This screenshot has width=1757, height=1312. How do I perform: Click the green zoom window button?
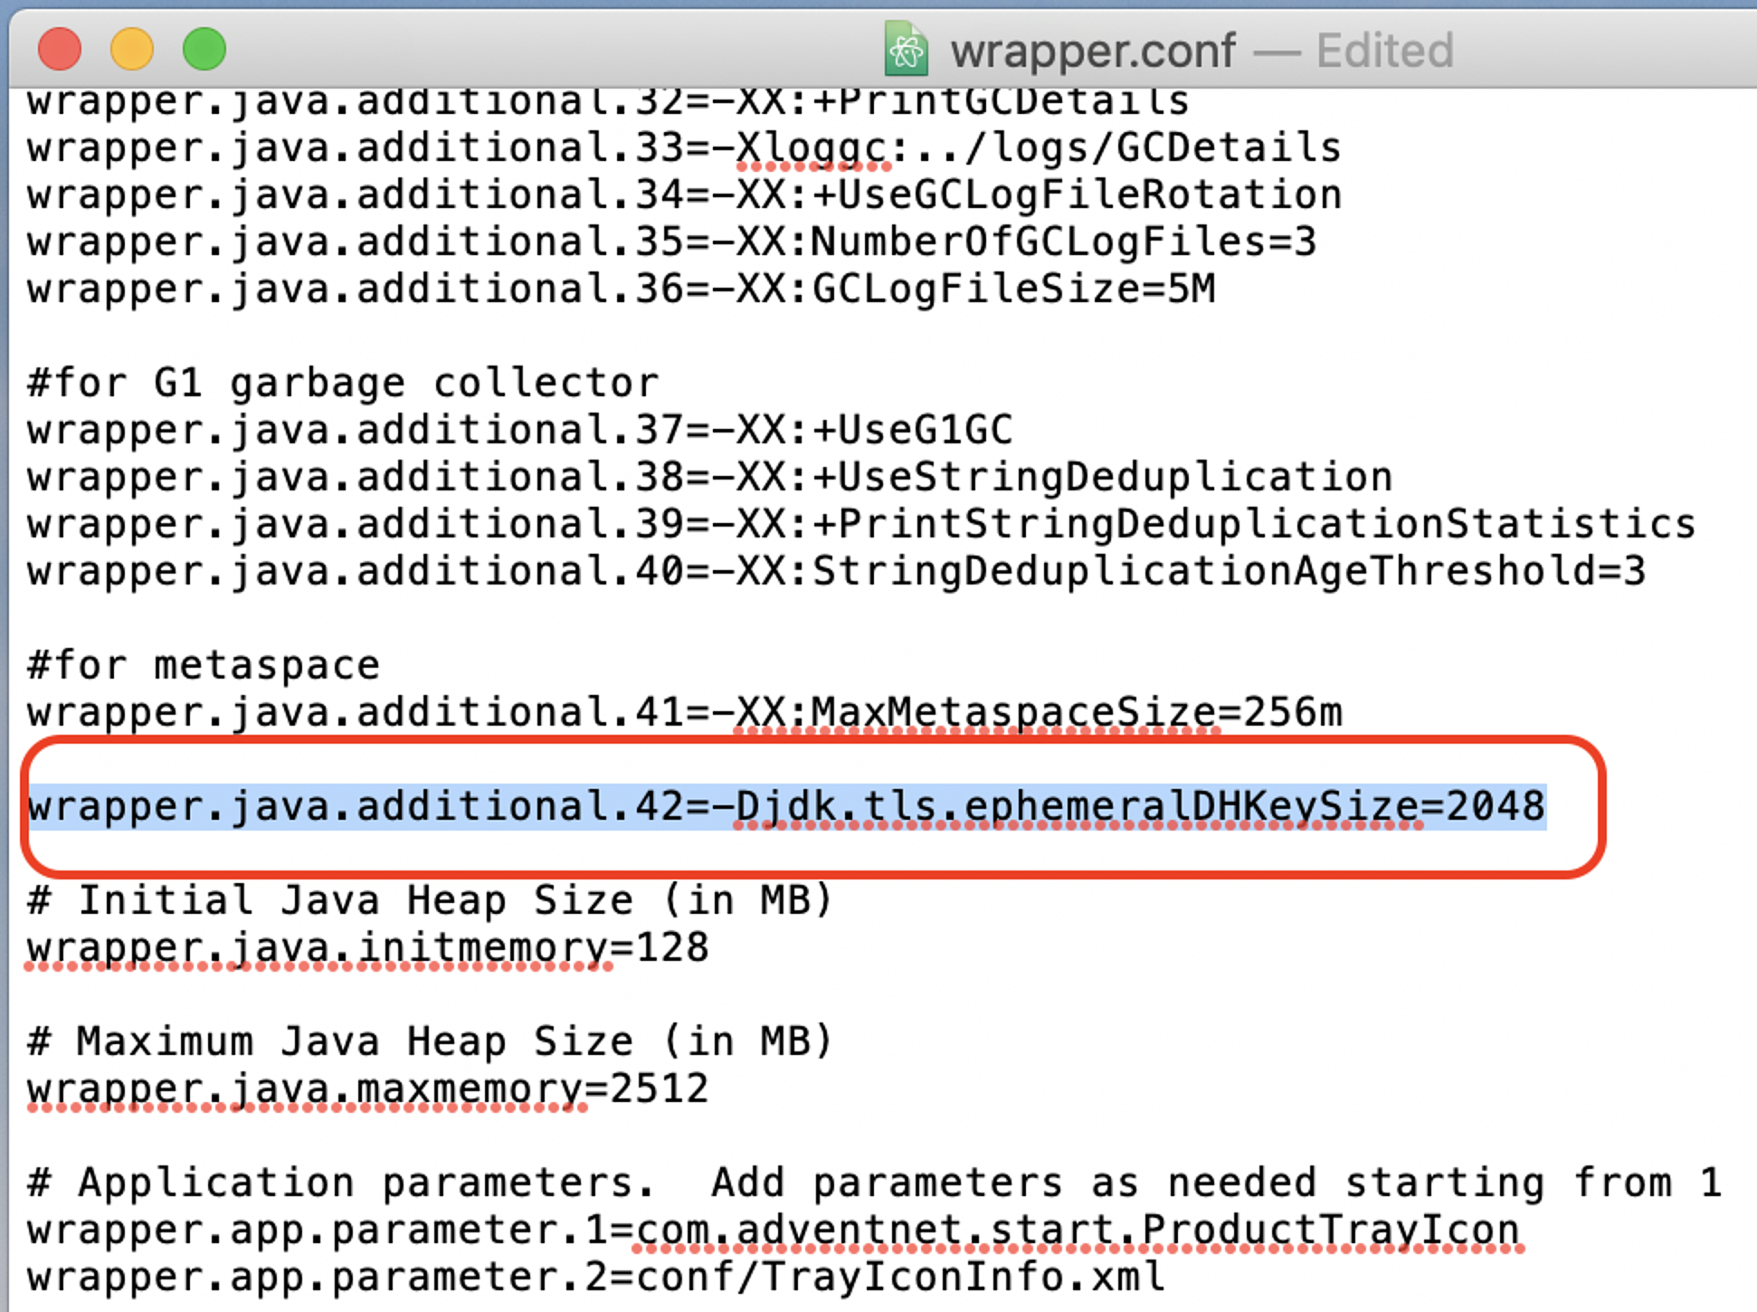tap(204, 49)
